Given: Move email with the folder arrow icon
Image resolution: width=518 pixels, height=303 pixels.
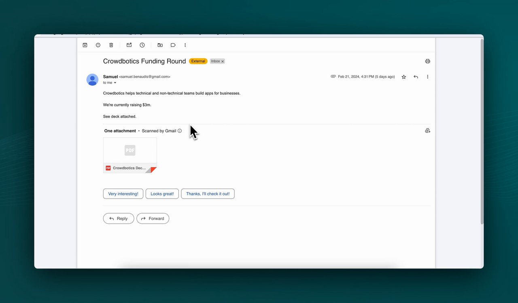Looking at the screenshot, I should coord(160,45).
